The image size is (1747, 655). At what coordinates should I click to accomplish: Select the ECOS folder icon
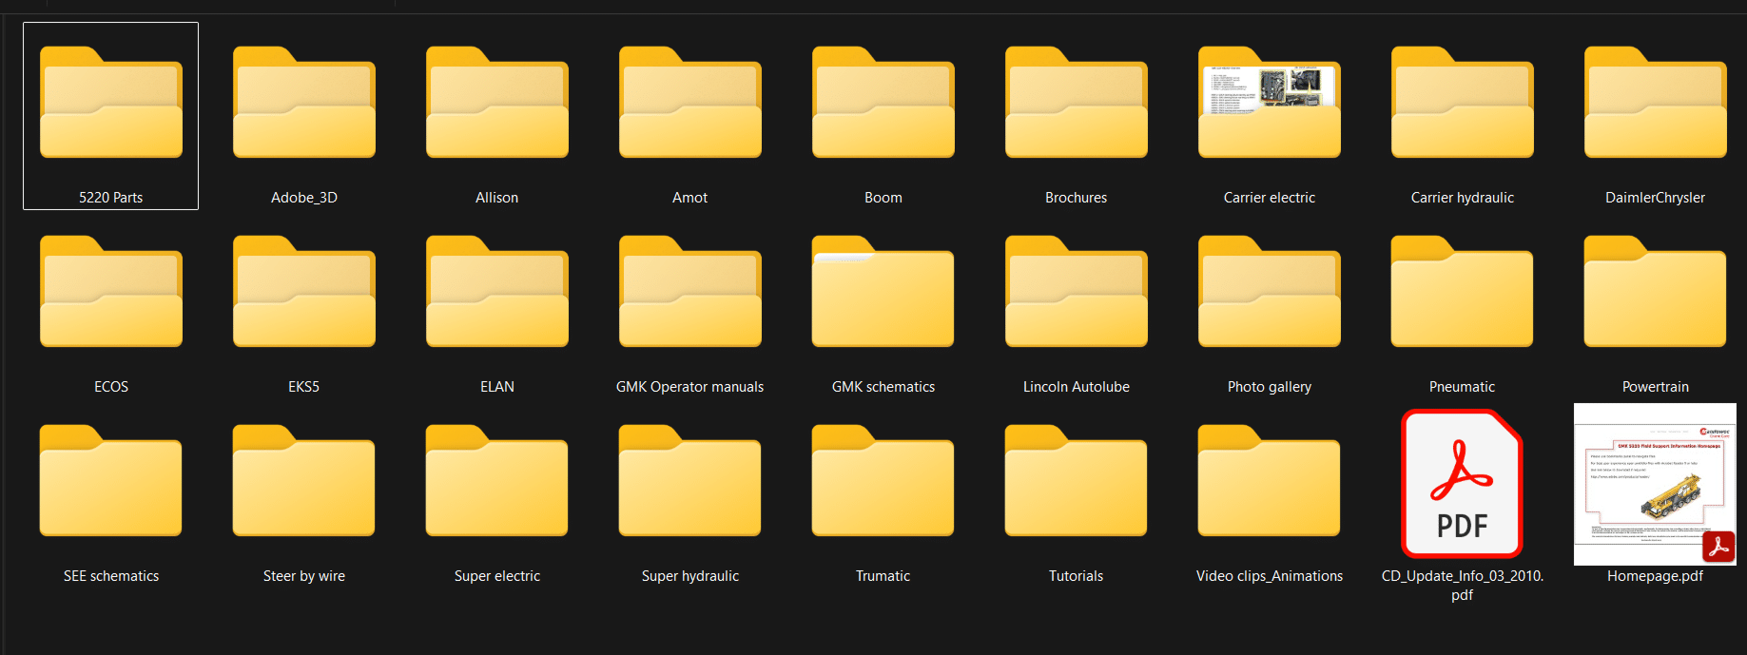coord(111,291)
